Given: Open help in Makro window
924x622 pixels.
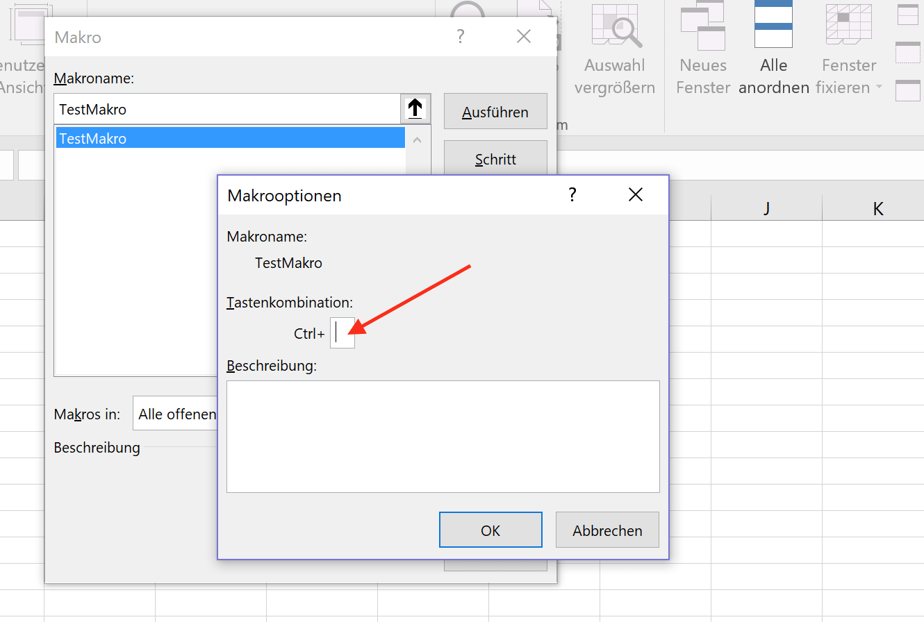Looking at the screenshot, I should [461, 37].
